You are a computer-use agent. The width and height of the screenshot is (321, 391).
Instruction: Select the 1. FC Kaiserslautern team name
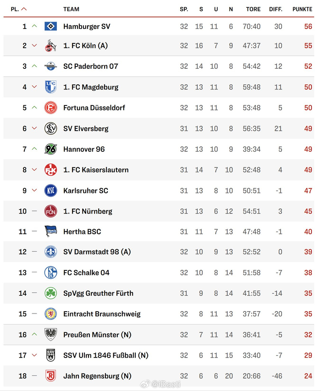(x=96, y=170)
